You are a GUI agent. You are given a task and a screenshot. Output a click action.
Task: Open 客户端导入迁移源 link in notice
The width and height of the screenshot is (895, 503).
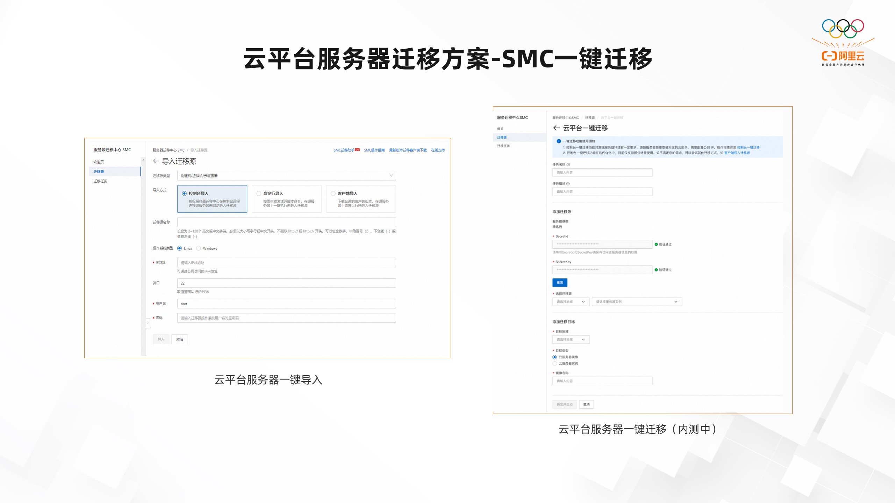point(737,153)
